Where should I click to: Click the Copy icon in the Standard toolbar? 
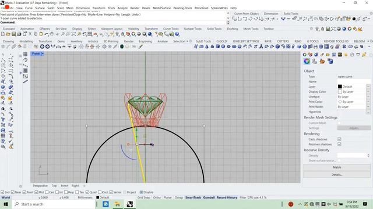(x=36, y=34)
